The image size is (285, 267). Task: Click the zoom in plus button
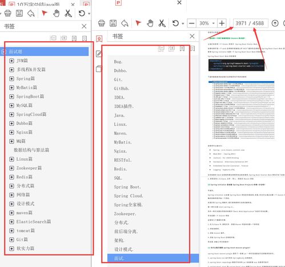[222, 23]
